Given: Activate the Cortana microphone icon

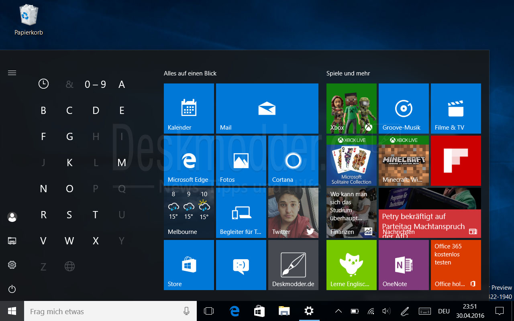Looking at the screenshot, I should 186,311.
